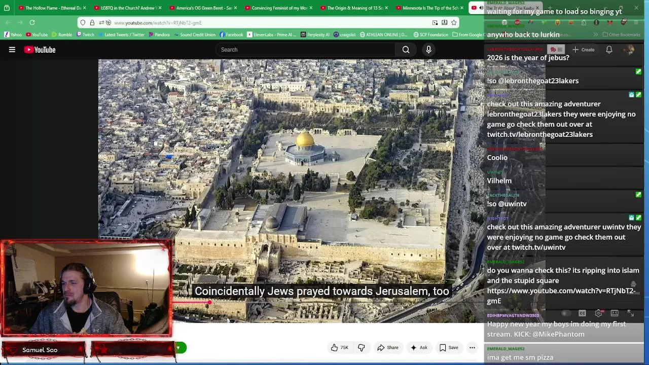
Task: Toggle closed captions CC on the player
Action: coord(582,313)
